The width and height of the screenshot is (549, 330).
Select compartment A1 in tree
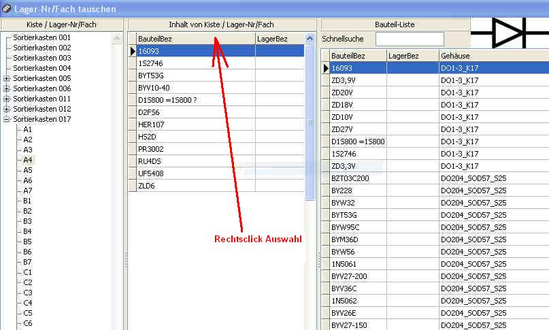click(x=28, y=129)
